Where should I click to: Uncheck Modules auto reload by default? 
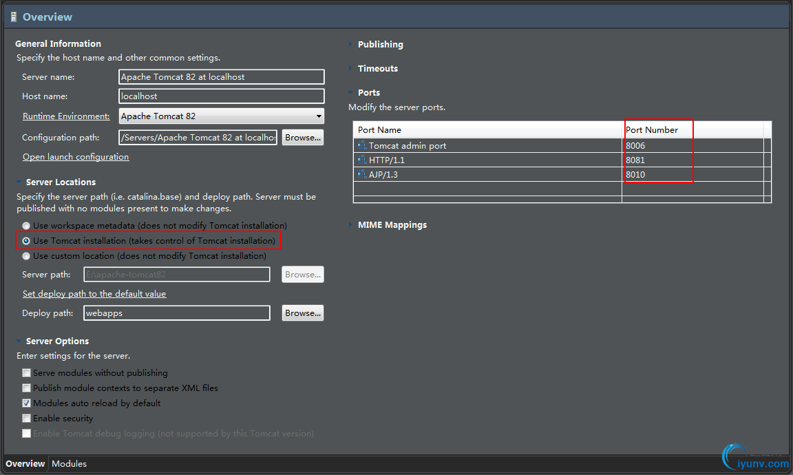click(x=26, y=403)
